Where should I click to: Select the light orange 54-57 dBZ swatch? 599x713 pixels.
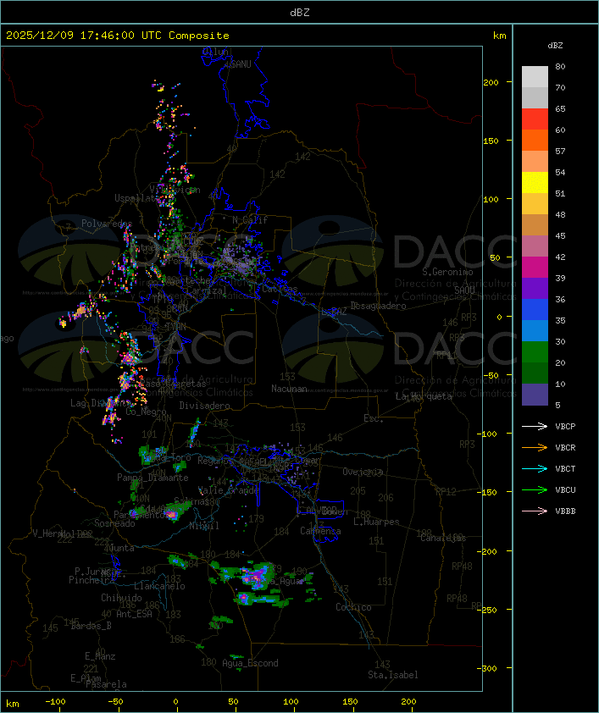535,162
